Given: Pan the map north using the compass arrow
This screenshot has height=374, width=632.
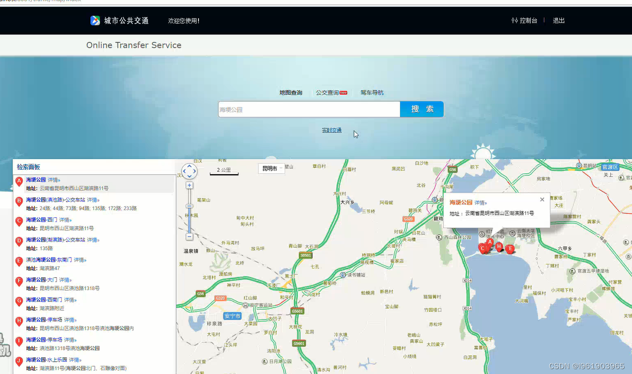Looking at the screenshot, I should (189, 167).
